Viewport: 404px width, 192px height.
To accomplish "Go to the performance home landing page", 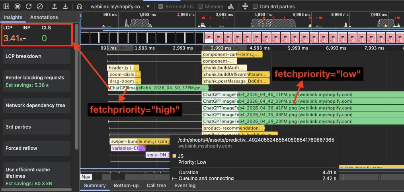I will [x=80, y=7].
